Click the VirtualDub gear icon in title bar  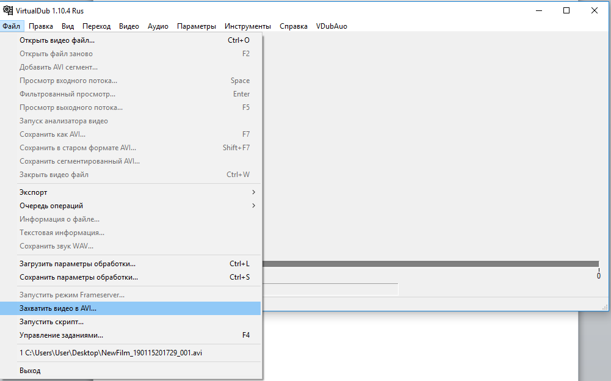[x=8, y=10]
